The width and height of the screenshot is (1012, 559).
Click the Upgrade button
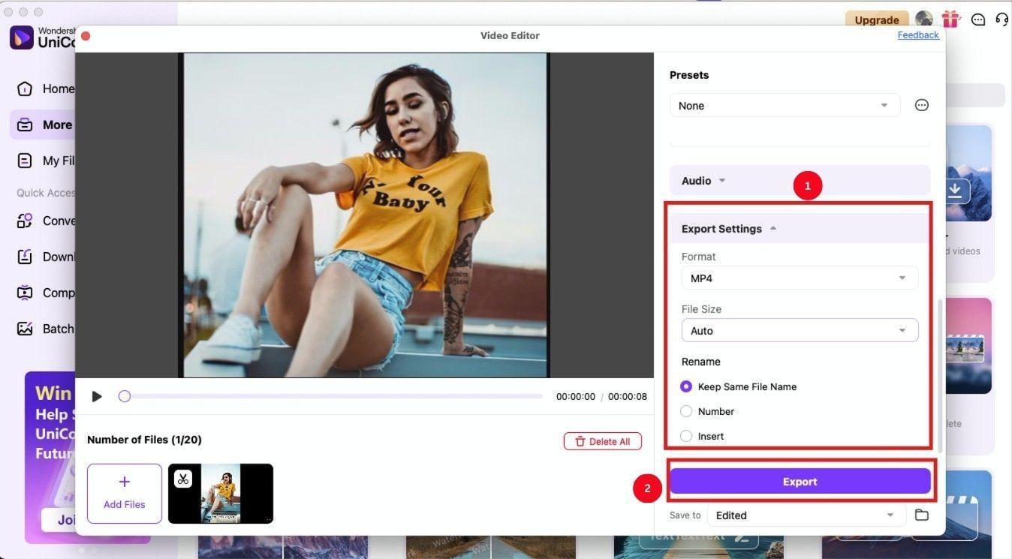coord(877,20)
